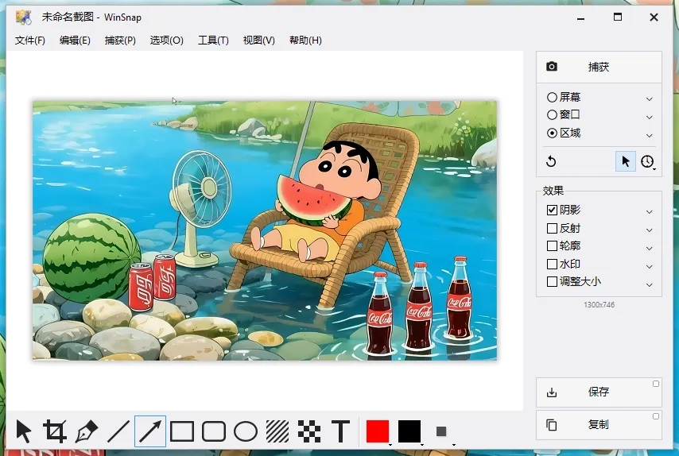Image resolution: width=679 pixels, height=456 pixels.
Task: Enable the 调整大小 checkbox
Action: [552, 282]
